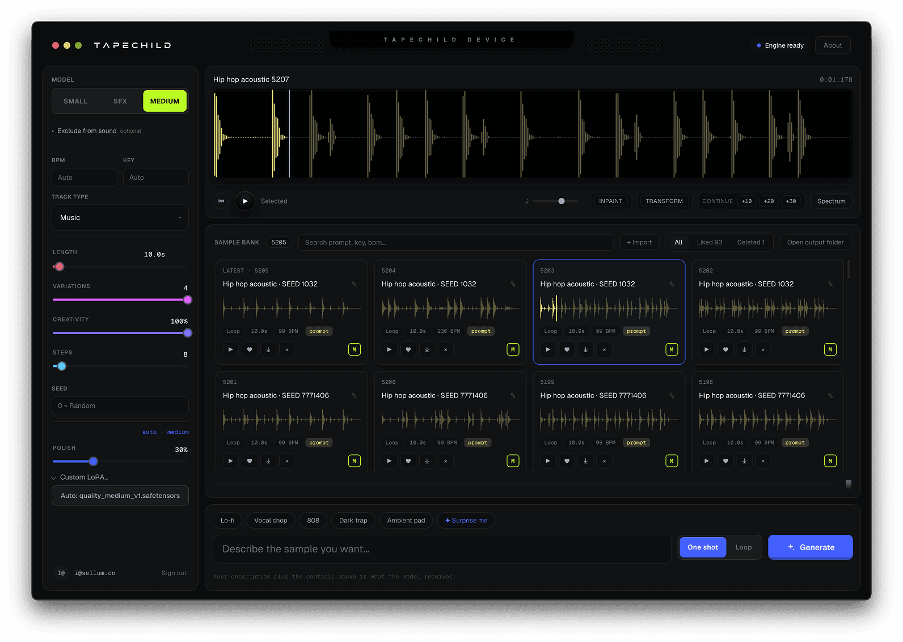Like sample 5204
903x642 pixels.
click(x=408, y=349)
